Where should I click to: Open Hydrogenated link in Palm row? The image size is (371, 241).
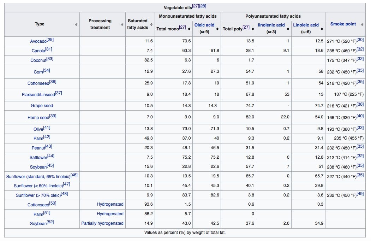coord(110,214)
